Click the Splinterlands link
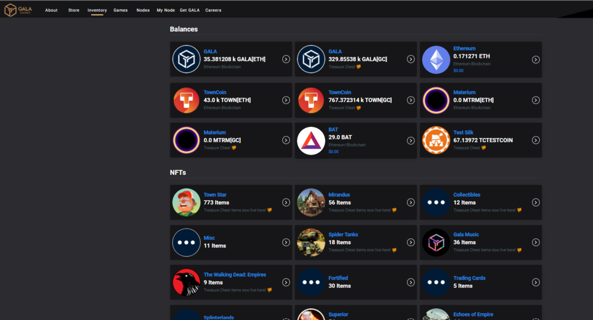This screenshot has height=320, width=593. click(x=219, y=318)
